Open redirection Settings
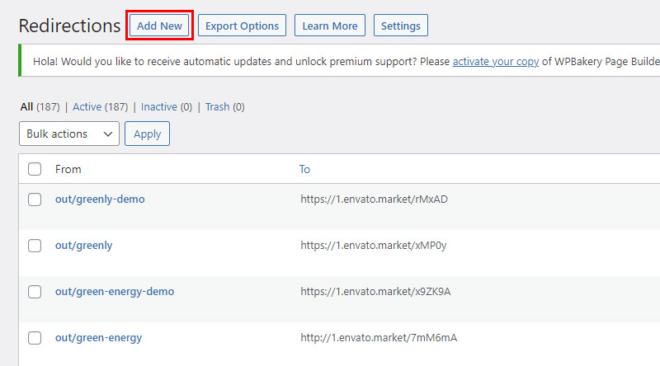 tap(400, 26)
